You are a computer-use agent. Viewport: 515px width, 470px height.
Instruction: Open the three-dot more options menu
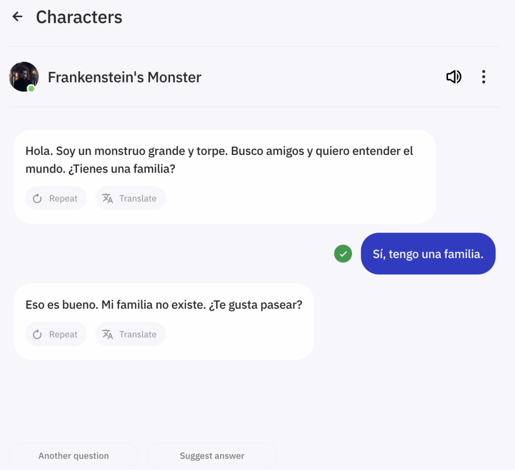pyautogui.click(x=483, y=77)
